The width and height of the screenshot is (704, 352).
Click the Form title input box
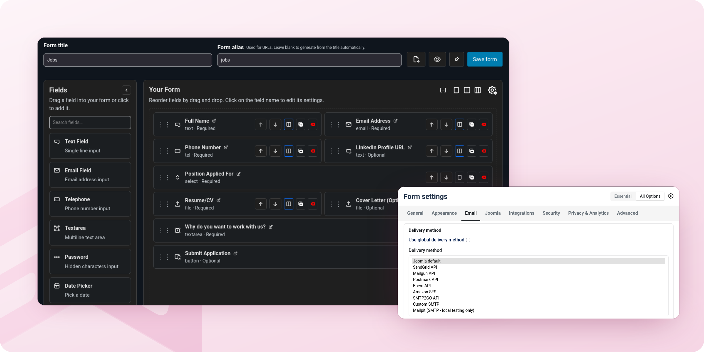[x=128, y=60]
